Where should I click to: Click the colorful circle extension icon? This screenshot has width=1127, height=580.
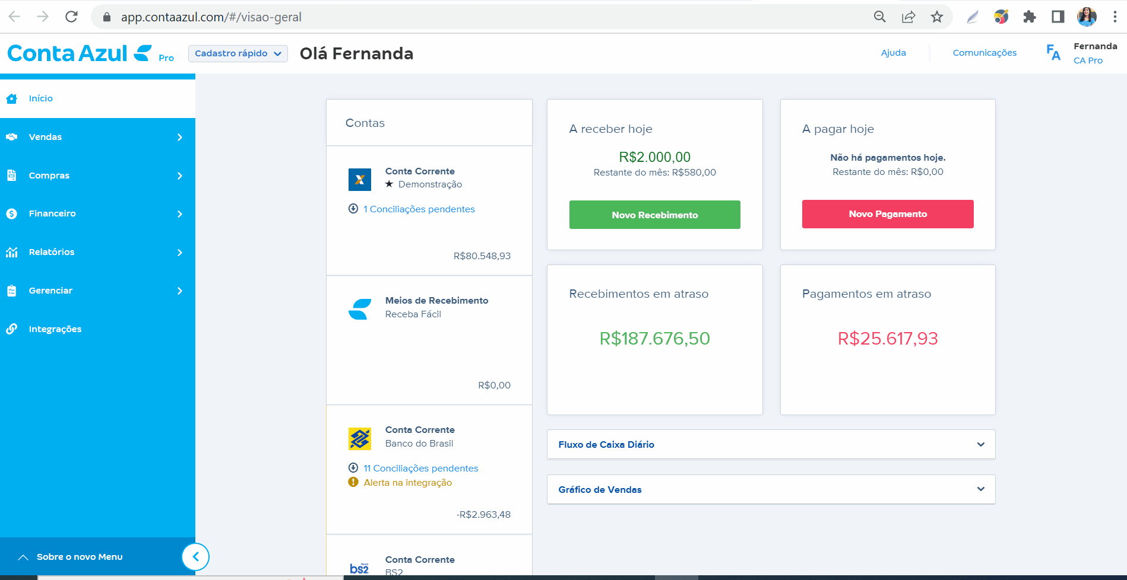tap(1001, 17)
